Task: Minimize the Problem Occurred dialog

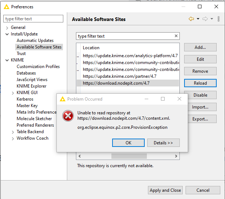Action: click(147, 99)
